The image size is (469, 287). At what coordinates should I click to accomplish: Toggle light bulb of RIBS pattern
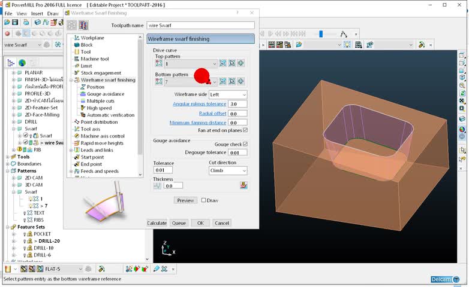25,220
